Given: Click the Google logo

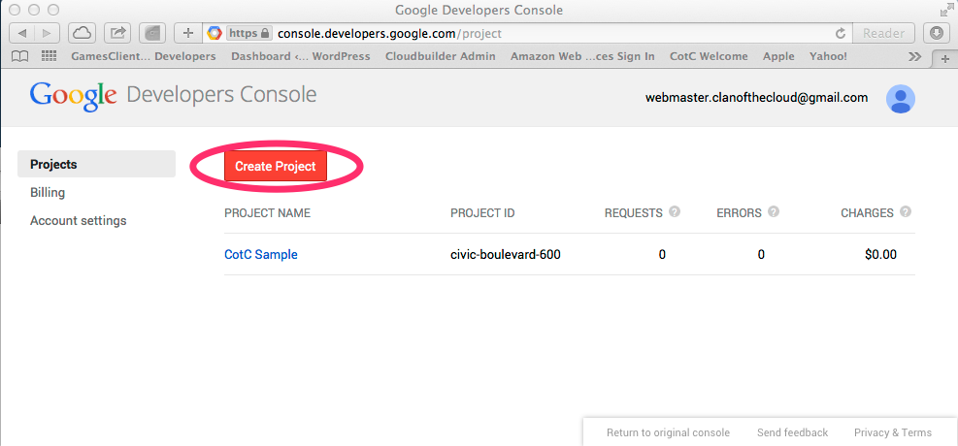Looking at the screenshot, I should (73, 96).
